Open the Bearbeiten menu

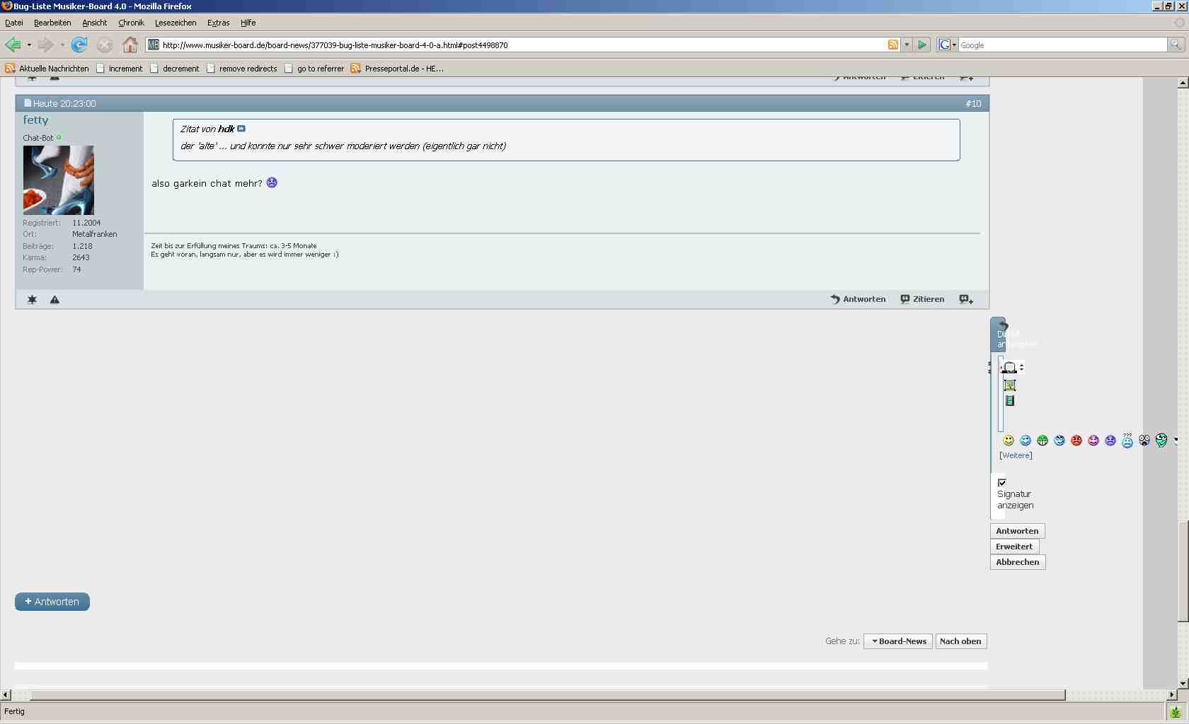52,23
